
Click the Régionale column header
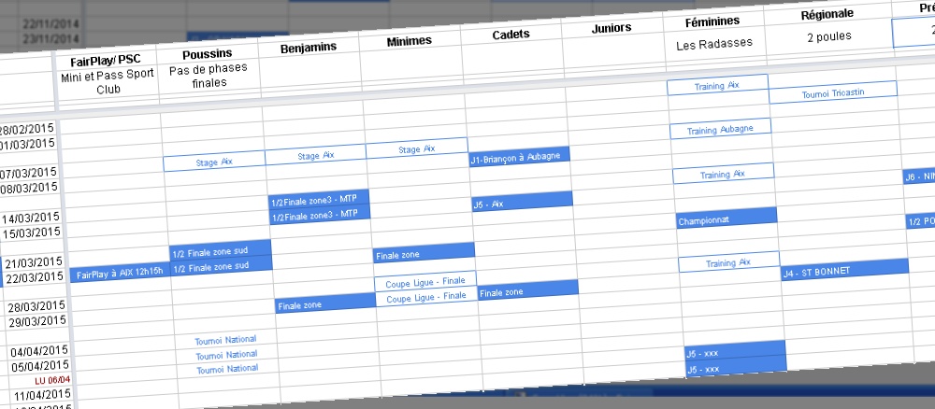click(827, 14)
